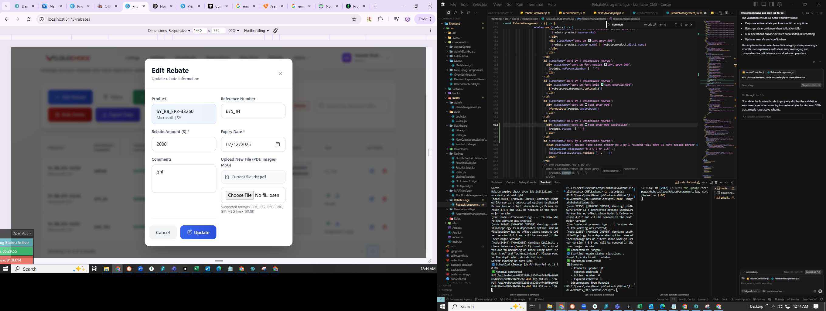Toggle Use Regular Expression in find widget
This screenshot has width=826, height=311.
click(x=655, y=25)
